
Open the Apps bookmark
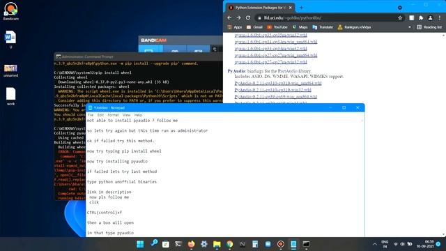[x=235, y=27]
